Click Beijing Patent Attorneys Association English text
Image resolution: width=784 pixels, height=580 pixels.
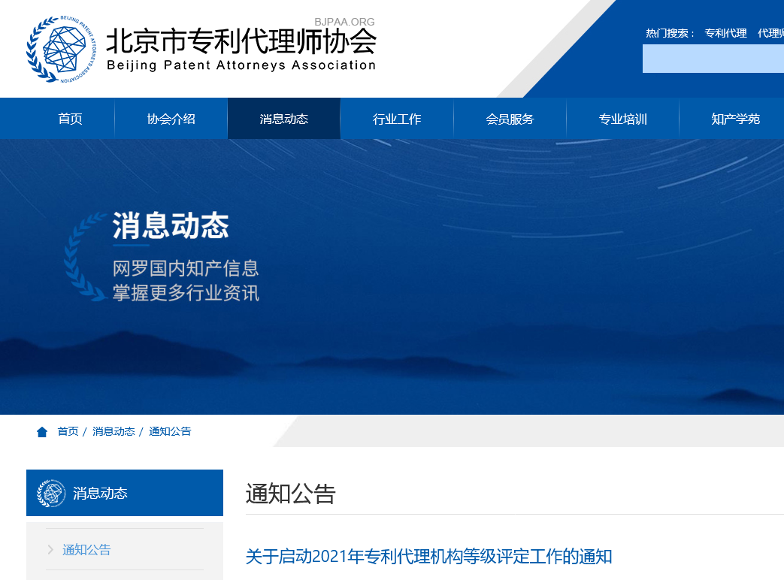[x=241, y=65]
